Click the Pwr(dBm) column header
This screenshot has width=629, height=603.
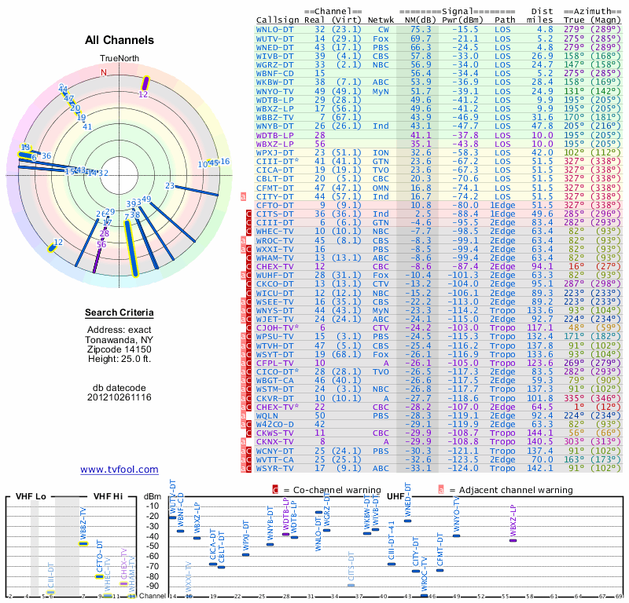(x=462, y=20)
